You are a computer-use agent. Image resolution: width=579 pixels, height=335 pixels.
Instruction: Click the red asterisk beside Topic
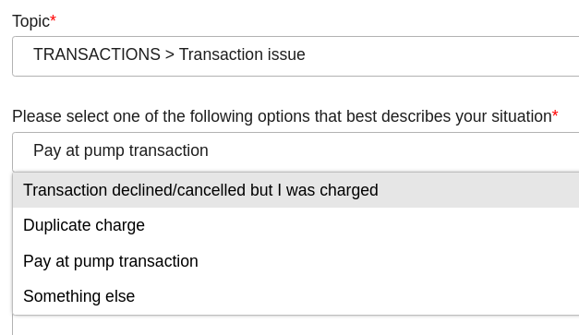point(53,18)
